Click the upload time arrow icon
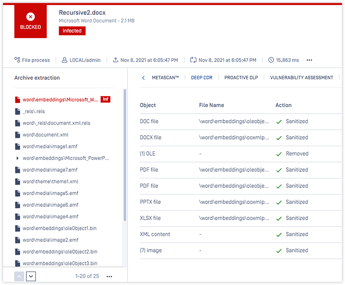The image size is (345, 285). (115, 60)
